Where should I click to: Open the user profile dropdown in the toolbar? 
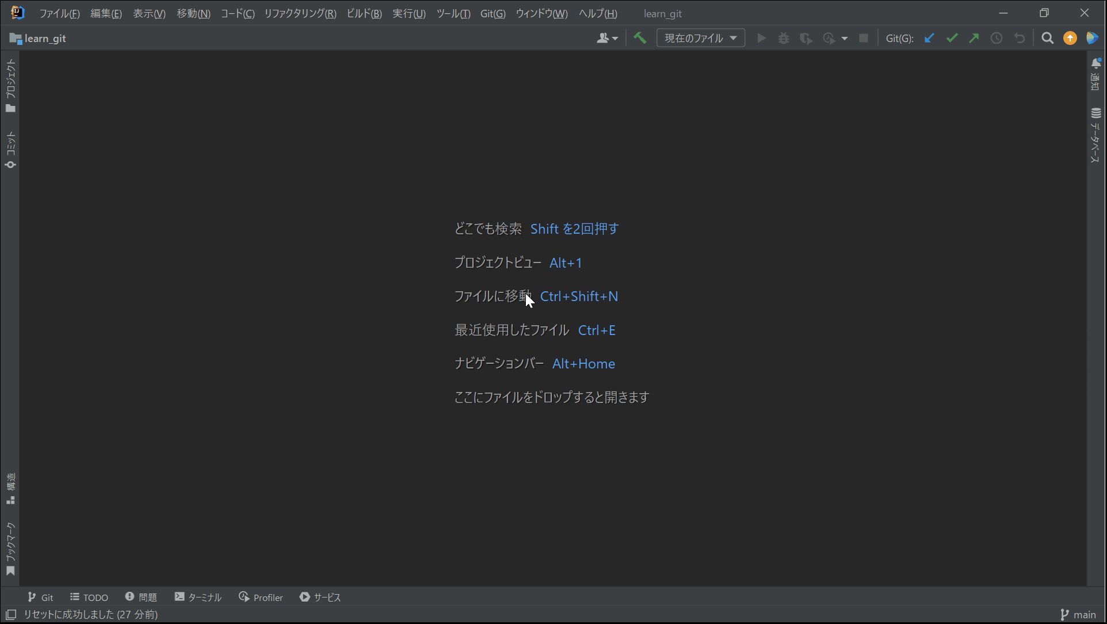coord(606,37)
